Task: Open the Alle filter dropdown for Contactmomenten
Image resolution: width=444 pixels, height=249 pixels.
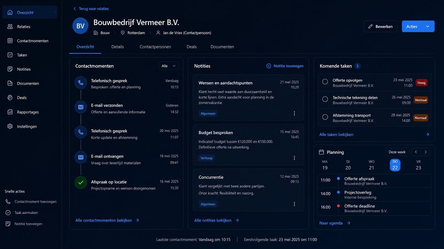Action: [168, 66]
